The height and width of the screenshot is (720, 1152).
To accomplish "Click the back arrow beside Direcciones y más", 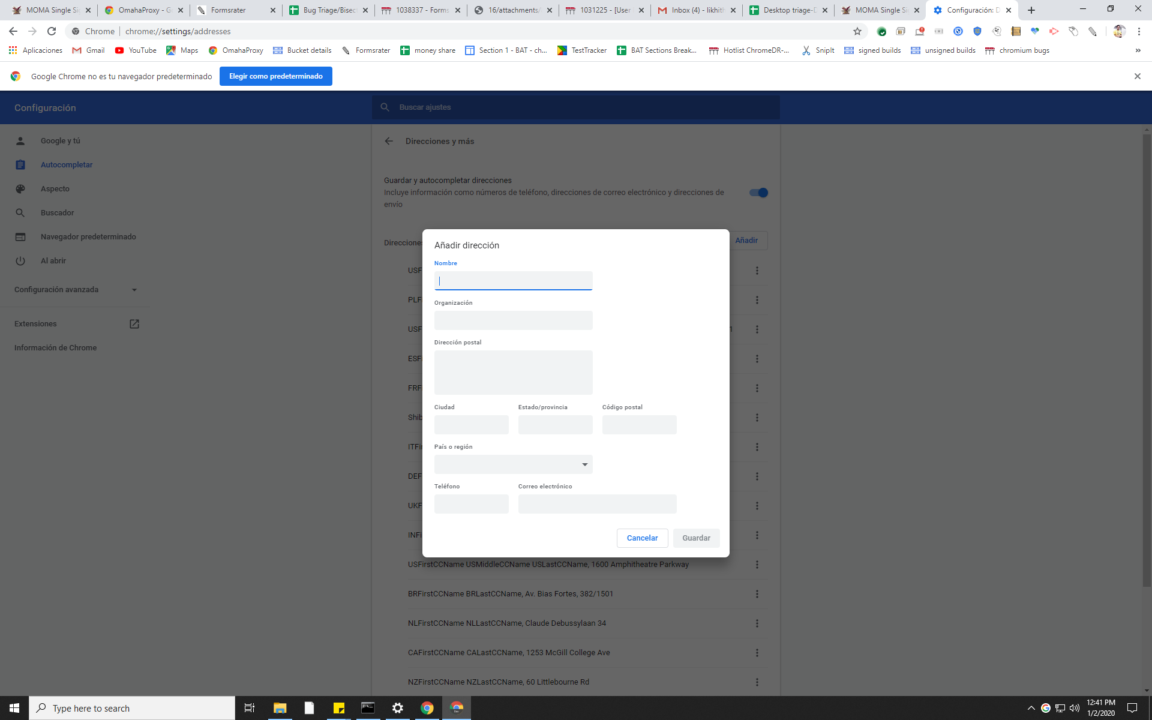I will [389, 141].
